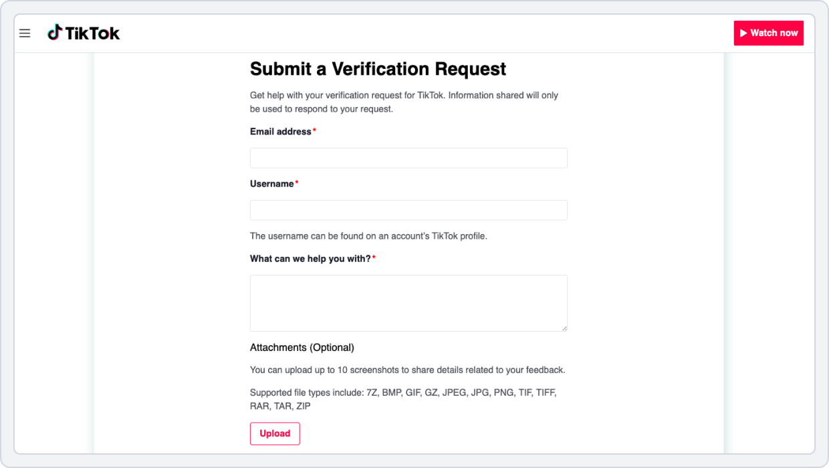Click the TikTok wordmark in the header
The image size is (829, 468).
tap(94, 33)
